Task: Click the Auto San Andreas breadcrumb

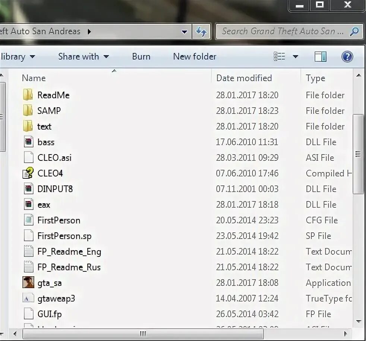Action: click(x=40, y=31)
